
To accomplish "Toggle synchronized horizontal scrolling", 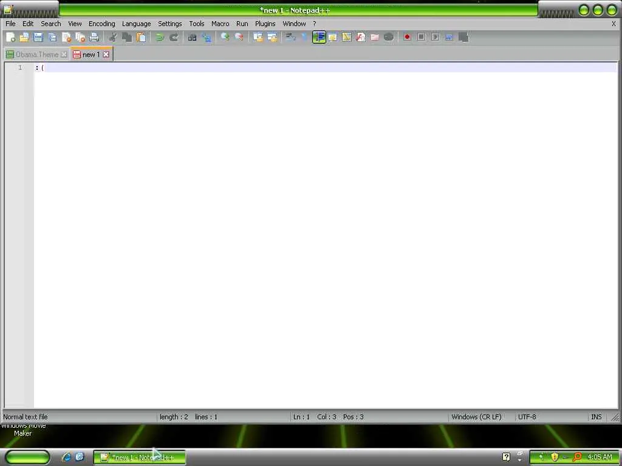I will [x=272, y=37].
